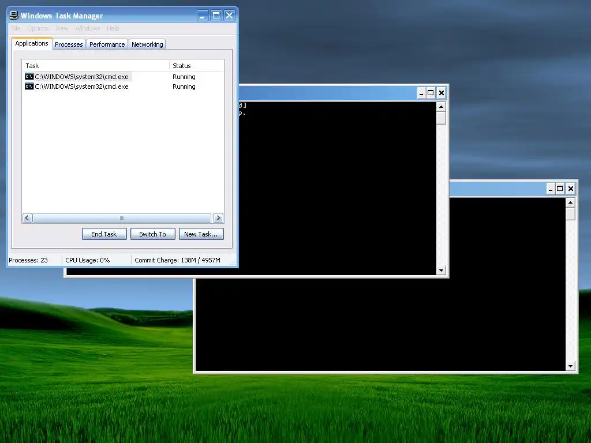
Task: Minimize the upper command prompt window
Action: [421, 93]
